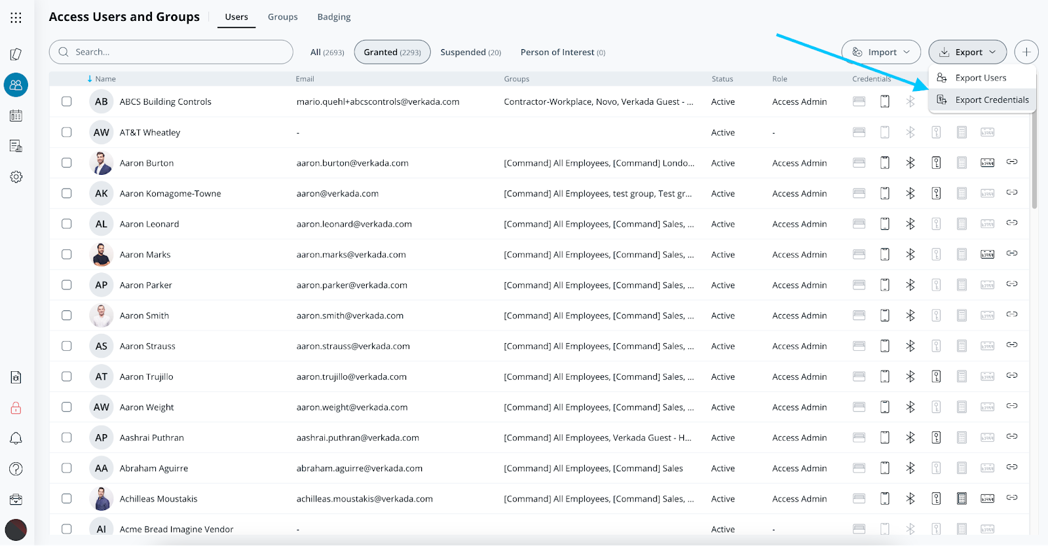Open Aaron Komagome-Towne's user profile
1048x546 pixels.
click(170, 194)
